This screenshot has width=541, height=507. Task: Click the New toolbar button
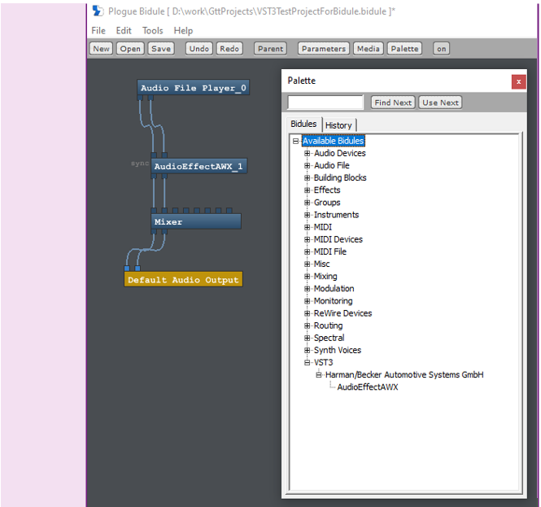101,49
